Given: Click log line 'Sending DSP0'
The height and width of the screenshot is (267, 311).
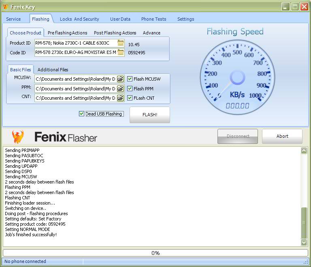Looking at the screenshot, I should point(18,171).
